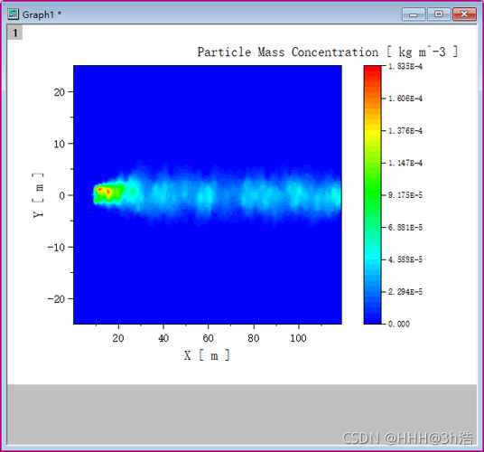Maximize the Graph1 window
This screenshot has height=452, width=484.
[x=439, y=14]
